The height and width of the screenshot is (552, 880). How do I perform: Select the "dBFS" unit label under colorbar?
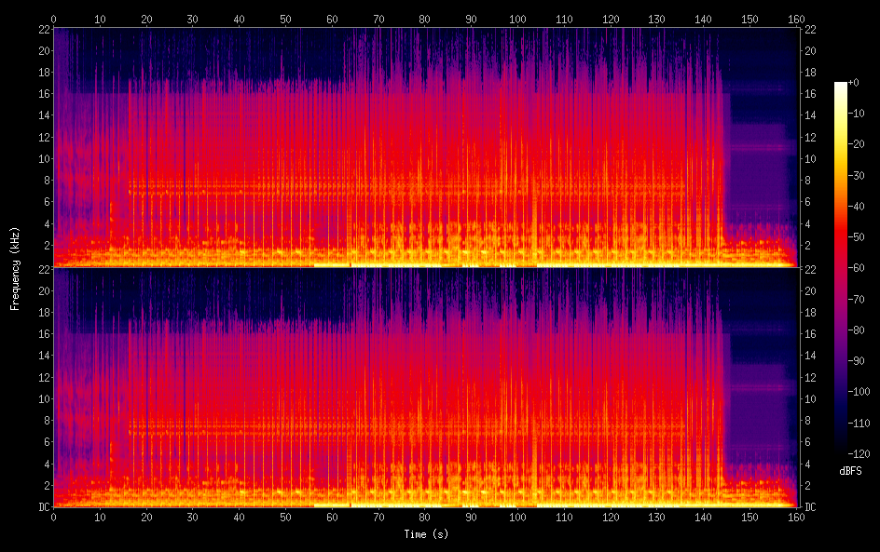tap(850, 471)
